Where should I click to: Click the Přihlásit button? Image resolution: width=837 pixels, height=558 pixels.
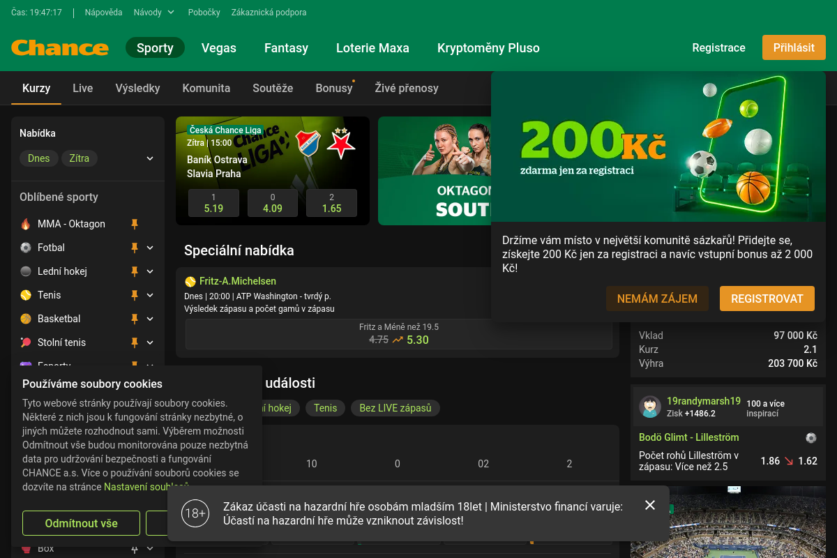[794, 47]
